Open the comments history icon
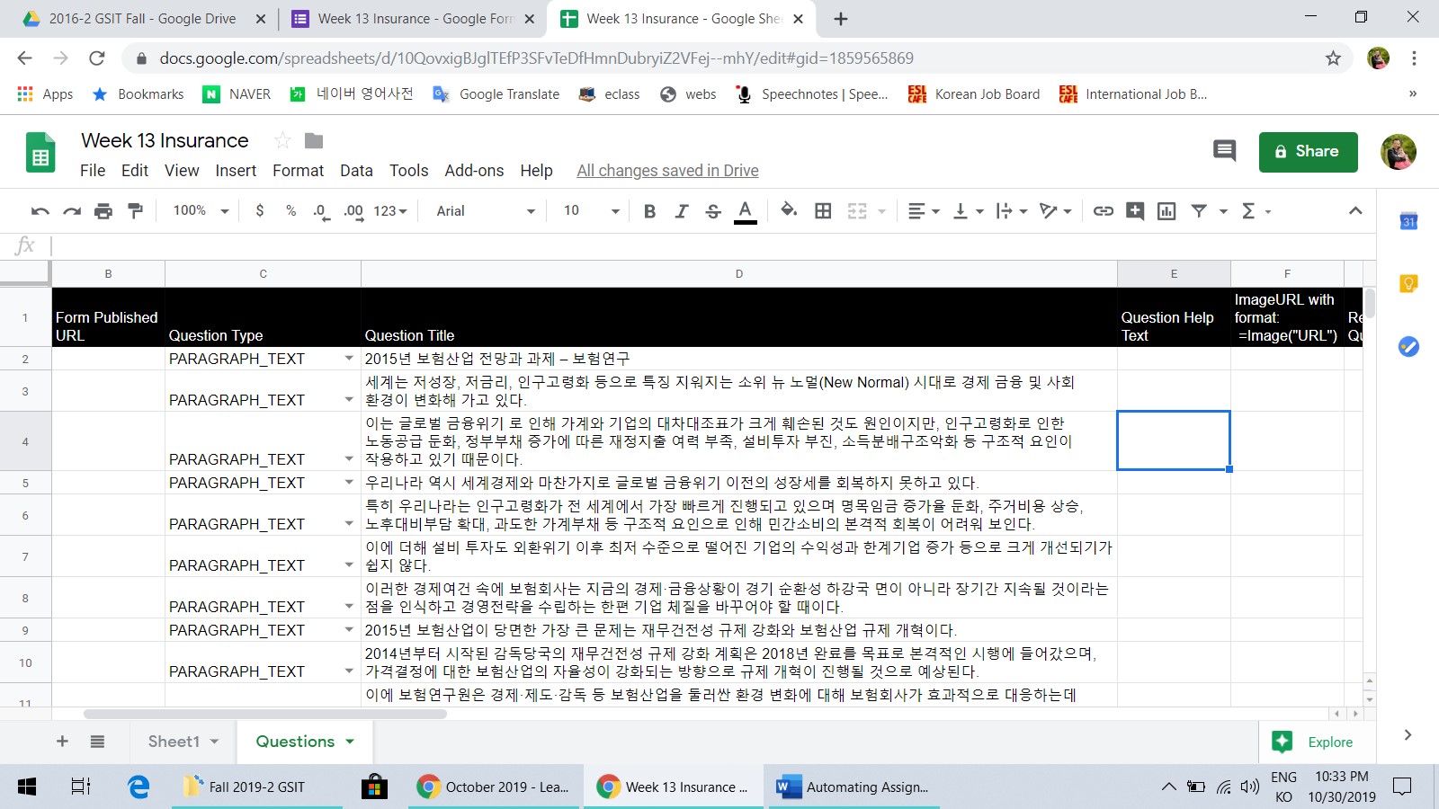This screenshot has width=1439, height=809. (x=1224, y=151)
